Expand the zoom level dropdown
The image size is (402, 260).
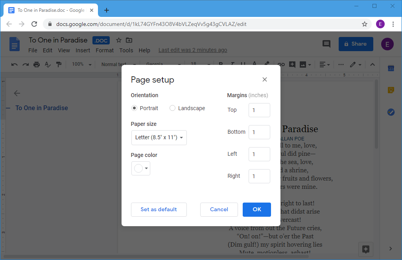[81, 65]
